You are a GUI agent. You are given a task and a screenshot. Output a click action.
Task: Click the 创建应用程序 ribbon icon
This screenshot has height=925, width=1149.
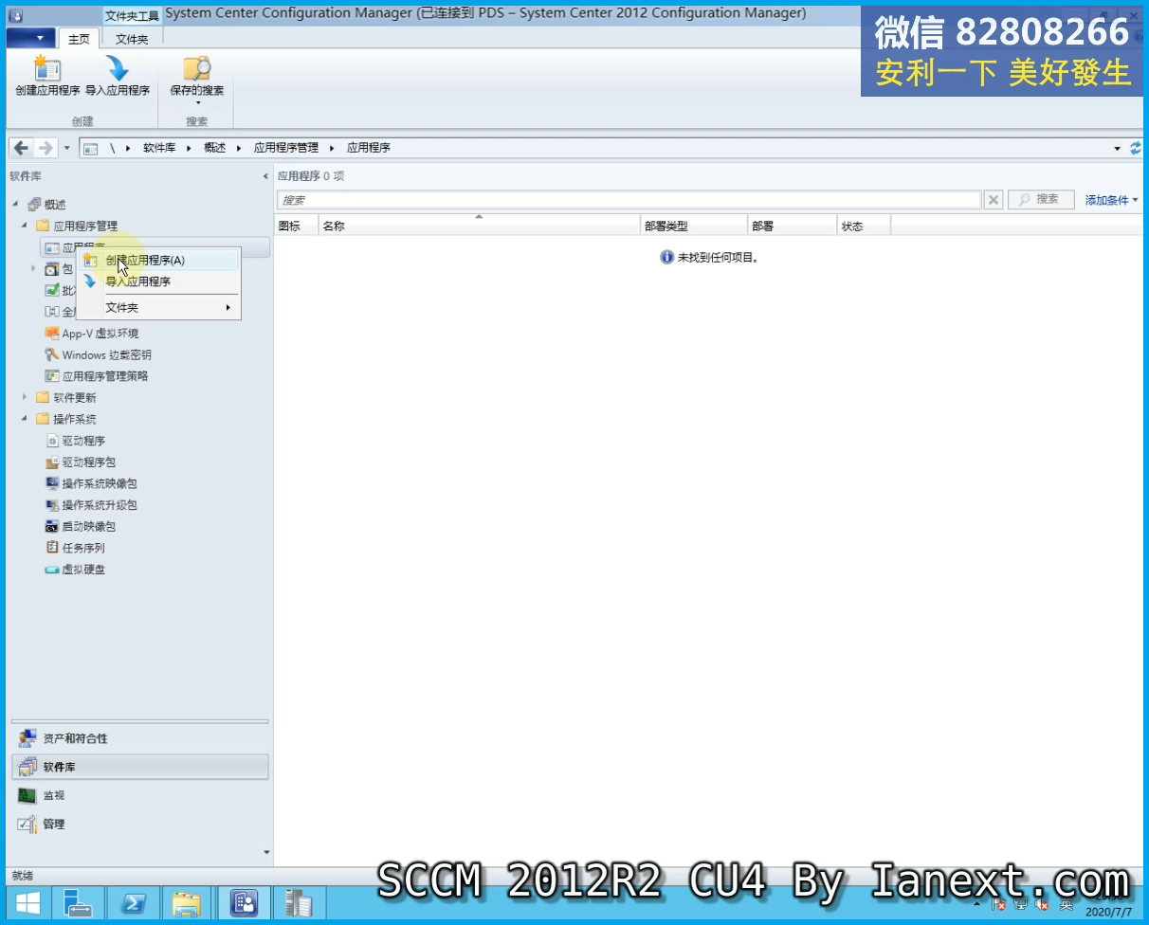click(x=47, y=76)
